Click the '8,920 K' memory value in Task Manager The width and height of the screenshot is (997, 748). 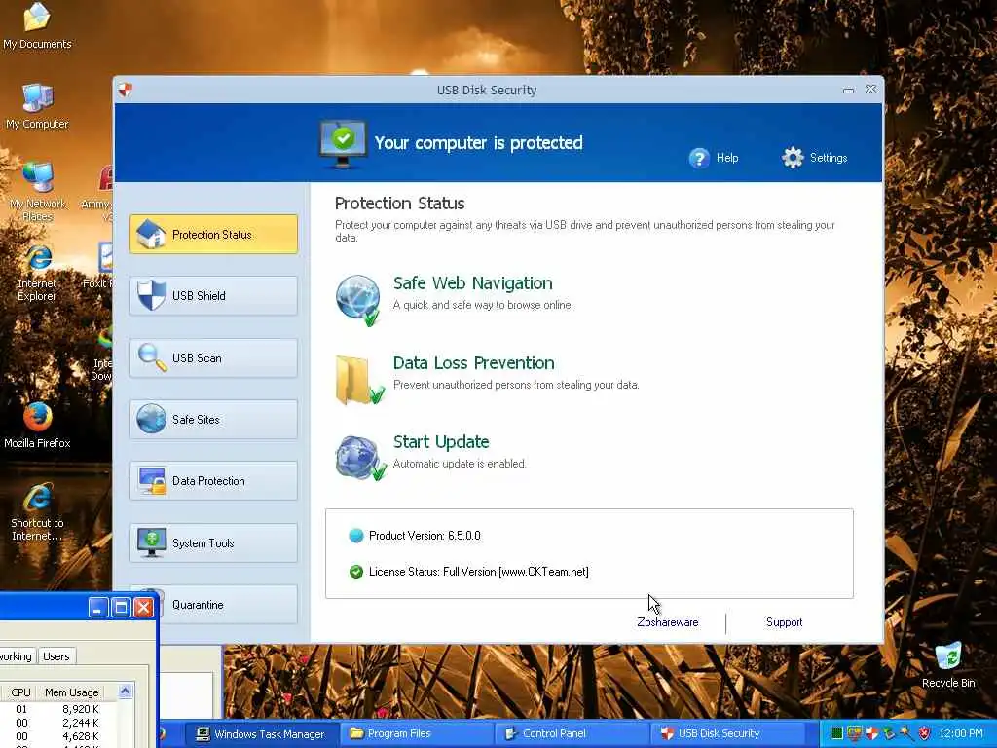[80, 709]
